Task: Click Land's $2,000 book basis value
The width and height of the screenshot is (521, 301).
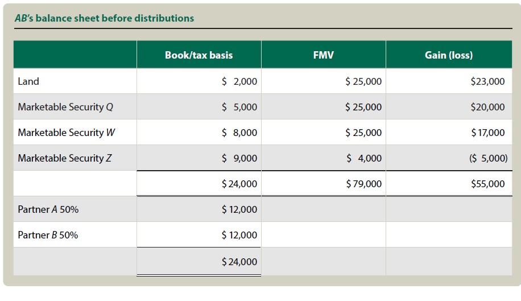Action: click(239, 81)
